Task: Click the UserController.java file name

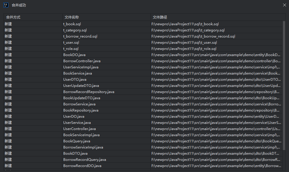Action: tap(79, 129)
